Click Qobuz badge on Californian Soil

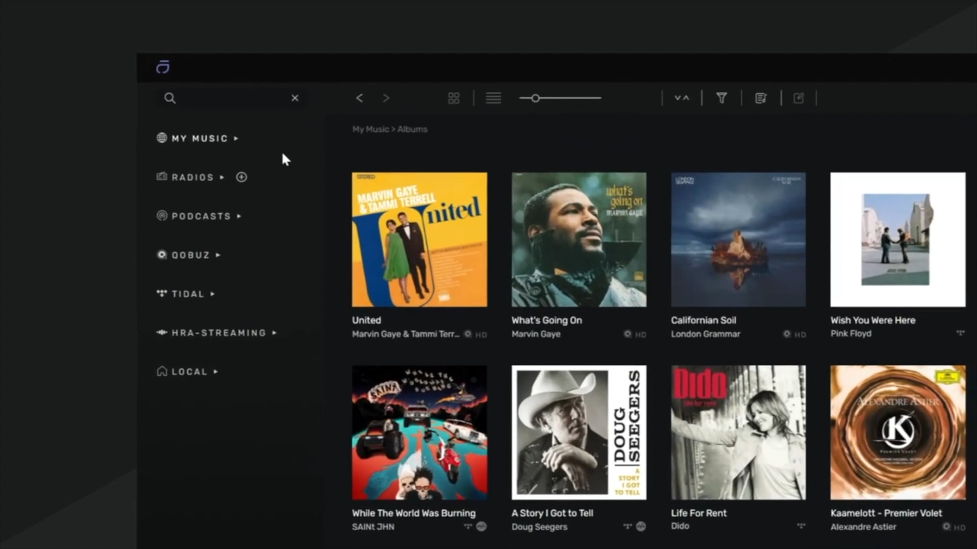click(x=787, y=334)
